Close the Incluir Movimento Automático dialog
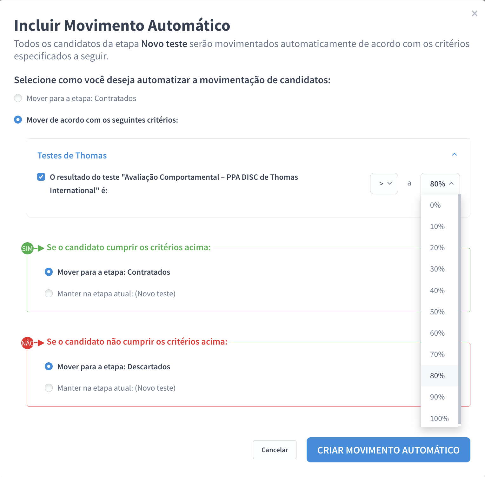 click(474, 13)
